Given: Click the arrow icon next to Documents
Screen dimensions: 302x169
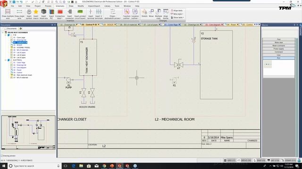Looking at the screenshot, I should [x=20, y=29].
